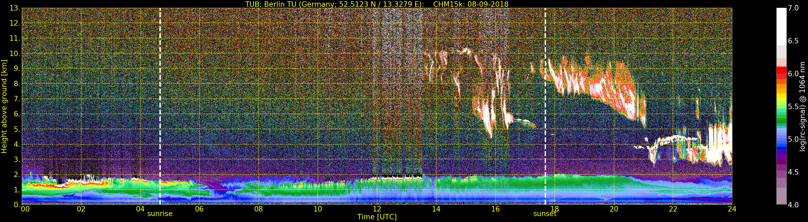Click the height axis tick '4.'
Viewport: 808px width, 222px height.
(x=17, y=144)
